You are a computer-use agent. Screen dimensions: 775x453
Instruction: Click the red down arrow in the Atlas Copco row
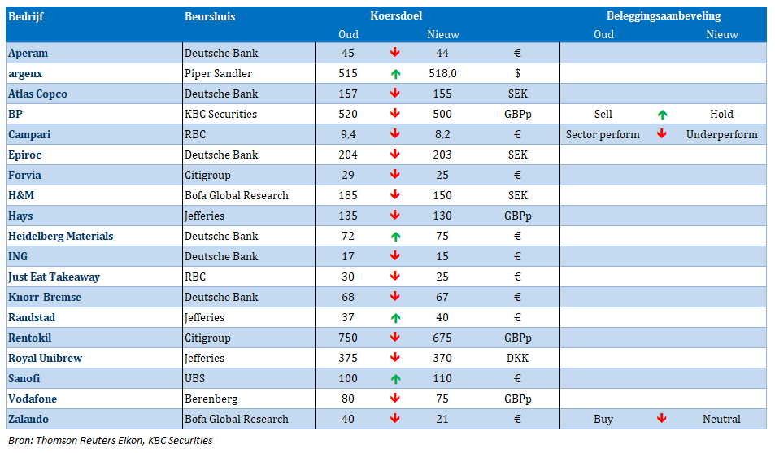395,93
